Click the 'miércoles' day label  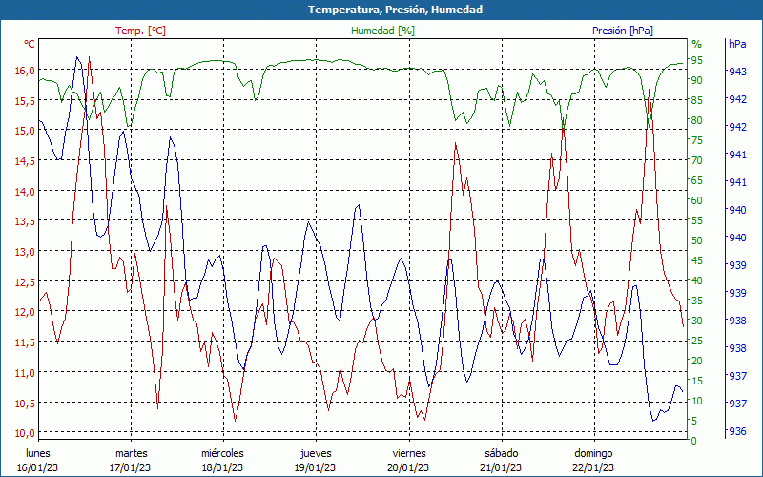[x=222, y=453]
